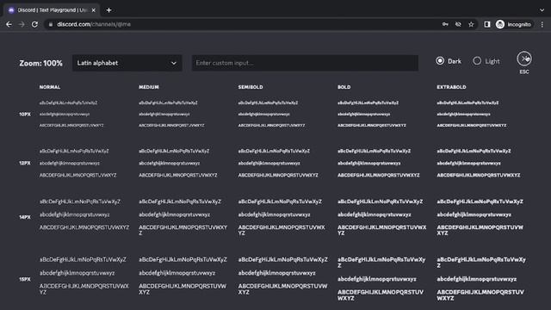Viewport: 551px width, 310px height.
Task: Click the browser forward arrow
Action: (22, 24)
